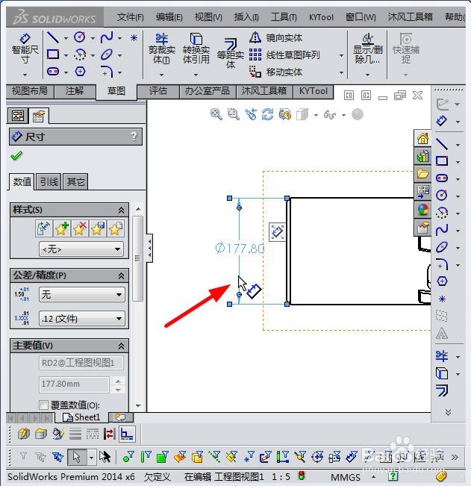The height and width of the screenshot is (486, 471).
Task: Open the 文件(F) menu
Action: [131, 17]
